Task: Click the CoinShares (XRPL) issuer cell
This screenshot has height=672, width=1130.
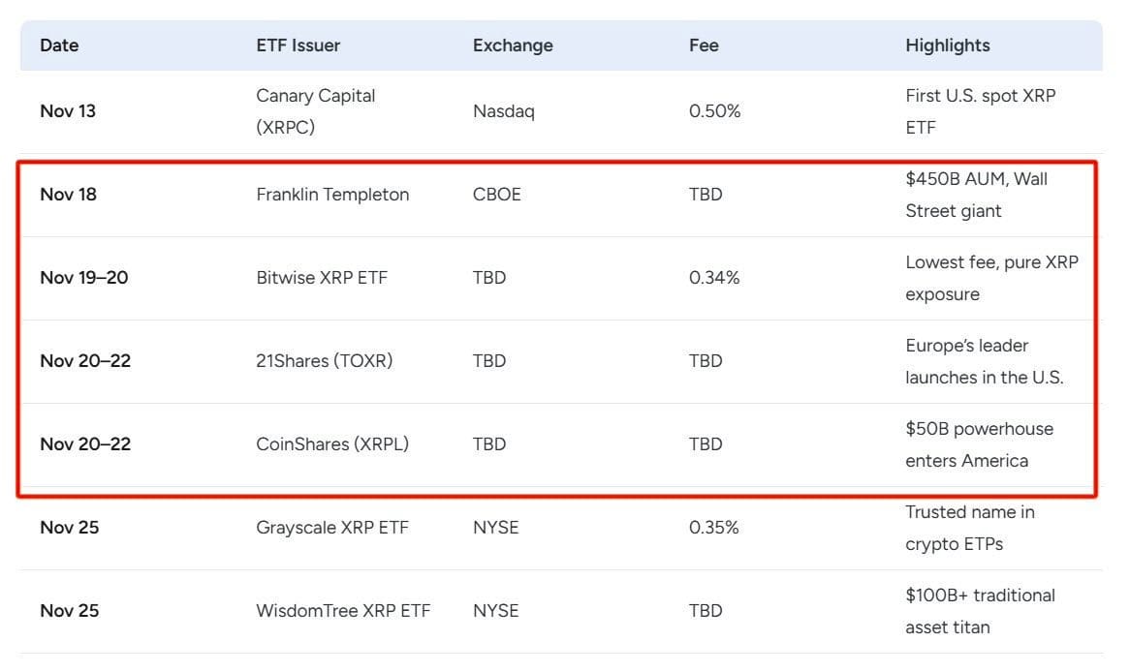Action: tap(332, 444)
